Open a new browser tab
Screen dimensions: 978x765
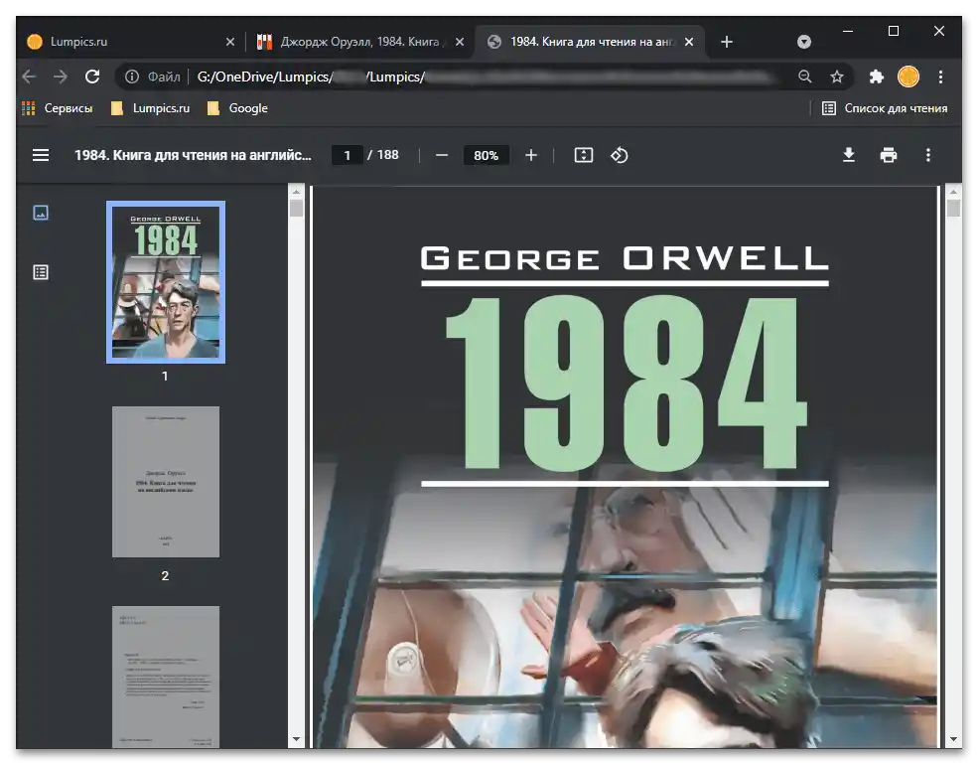point(727,42)
